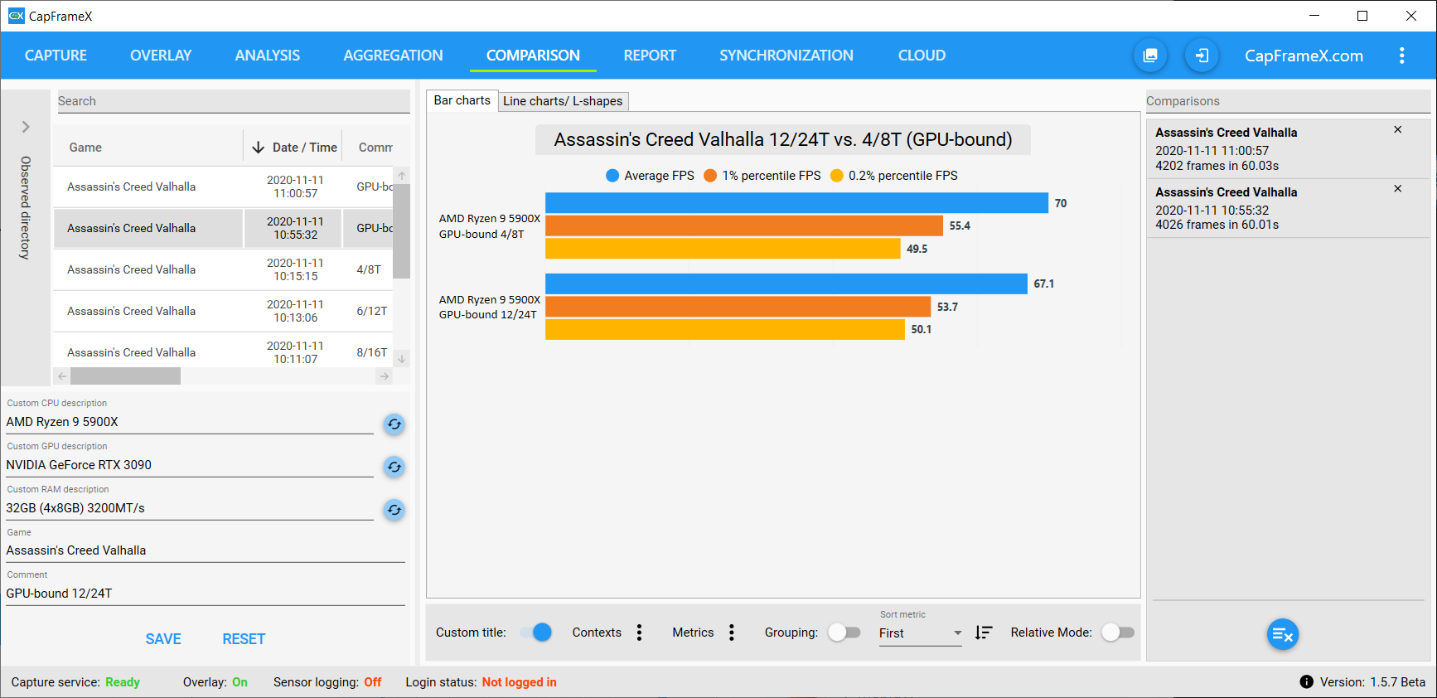Toggle 0.2% percentile FPS legend swatch

coord(837,176)
